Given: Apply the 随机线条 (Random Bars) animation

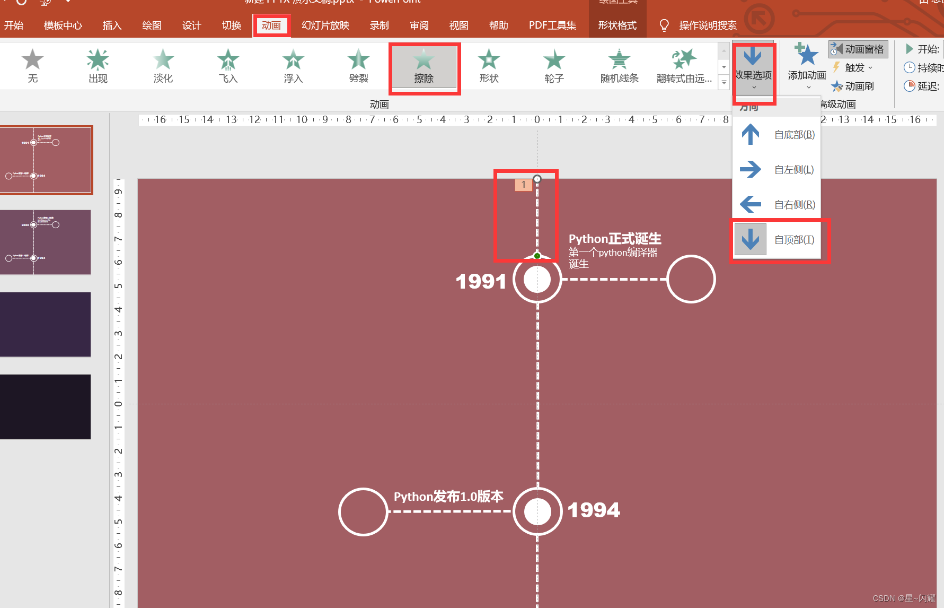Looking at the screenshot, I should (619, 66).
